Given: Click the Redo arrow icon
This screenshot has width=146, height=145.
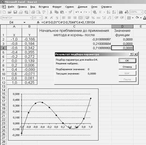Looking at the screenshot, I should coord(85,12).
